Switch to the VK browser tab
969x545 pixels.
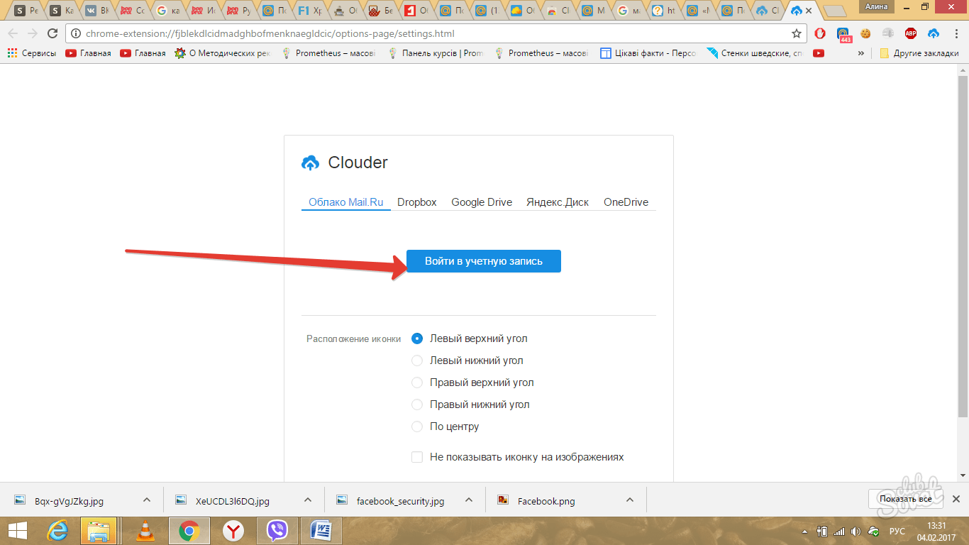(96, 11)
